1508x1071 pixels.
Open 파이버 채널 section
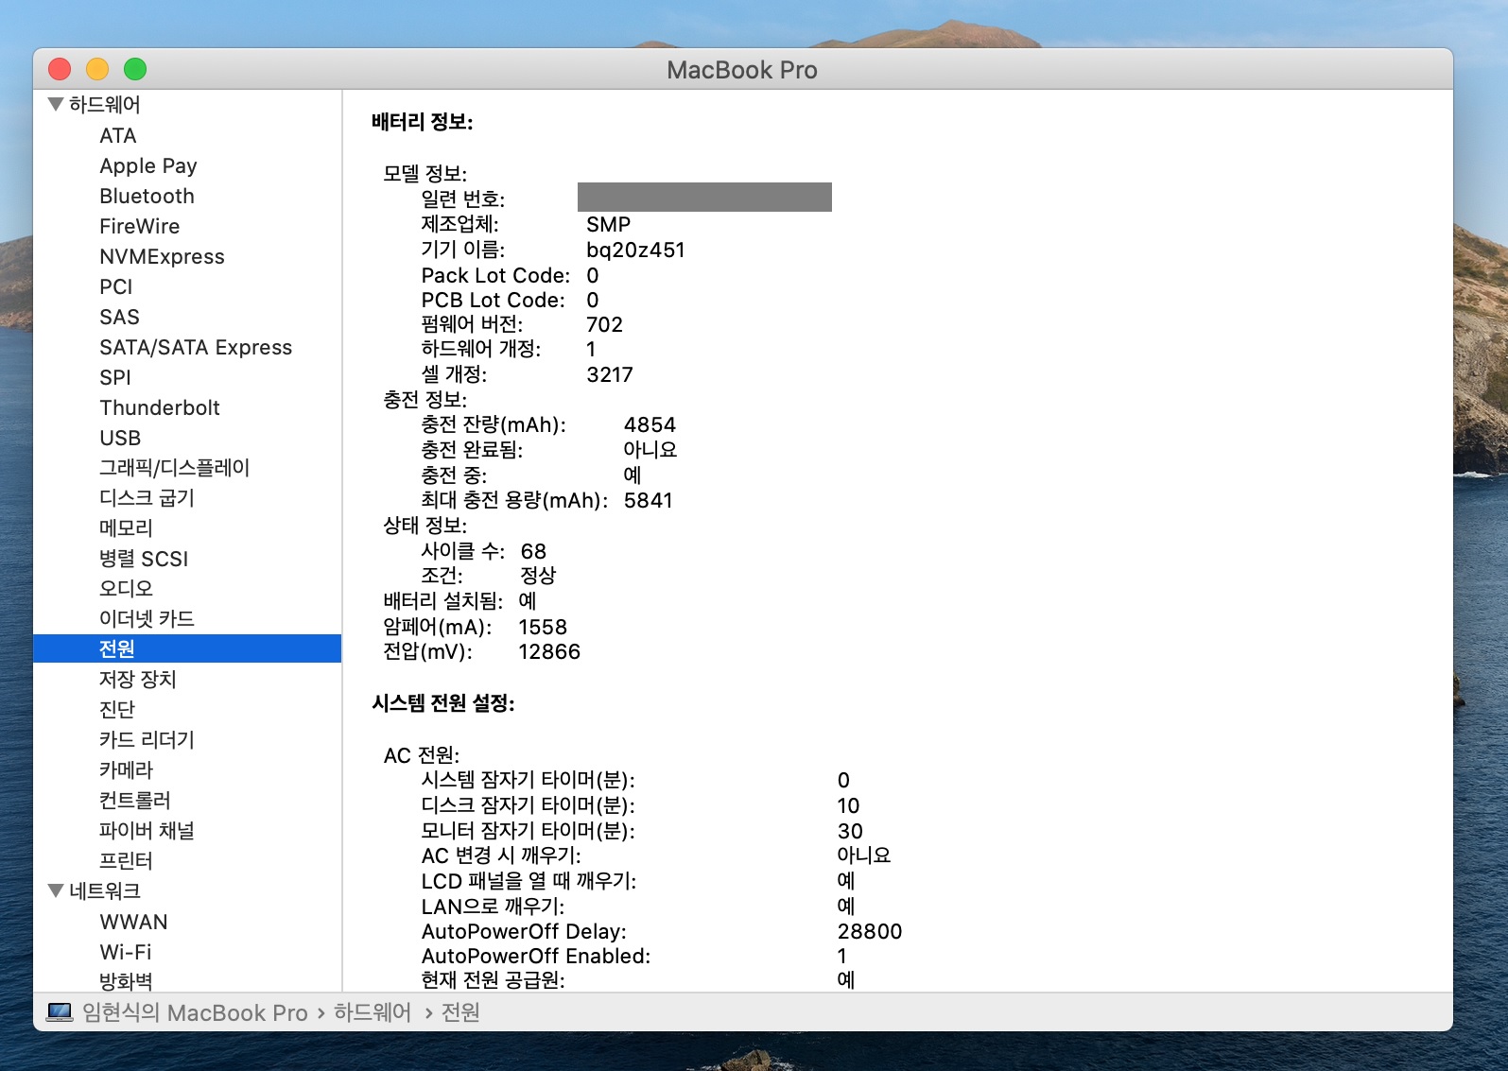147,830
